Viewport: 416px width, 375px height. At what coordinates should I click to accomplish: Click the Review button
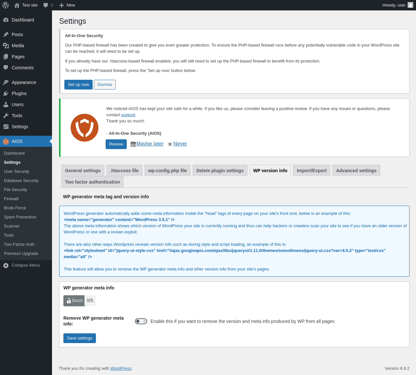[116, 144]
